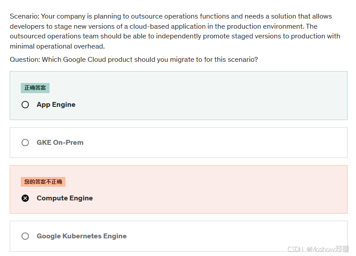
Task: Click the orange 您的答案不正确 badge
Action: [43, 181]
